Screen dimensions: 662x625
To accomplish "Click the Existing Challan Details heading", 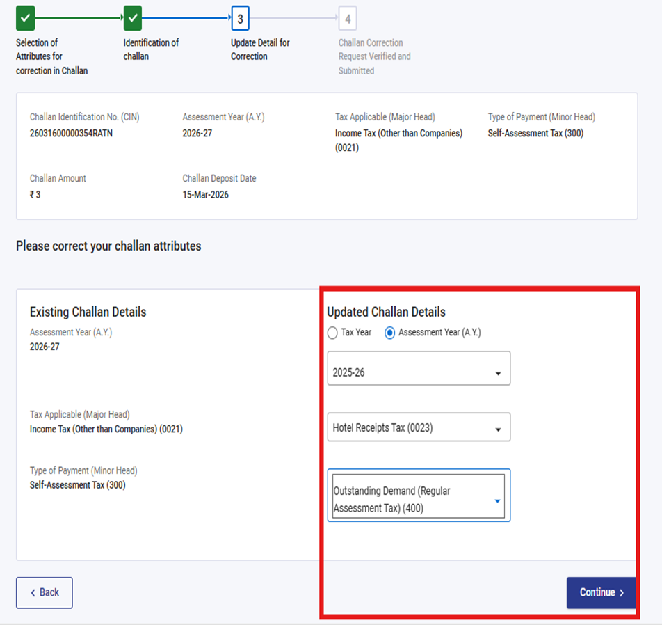I will point(88,312).
